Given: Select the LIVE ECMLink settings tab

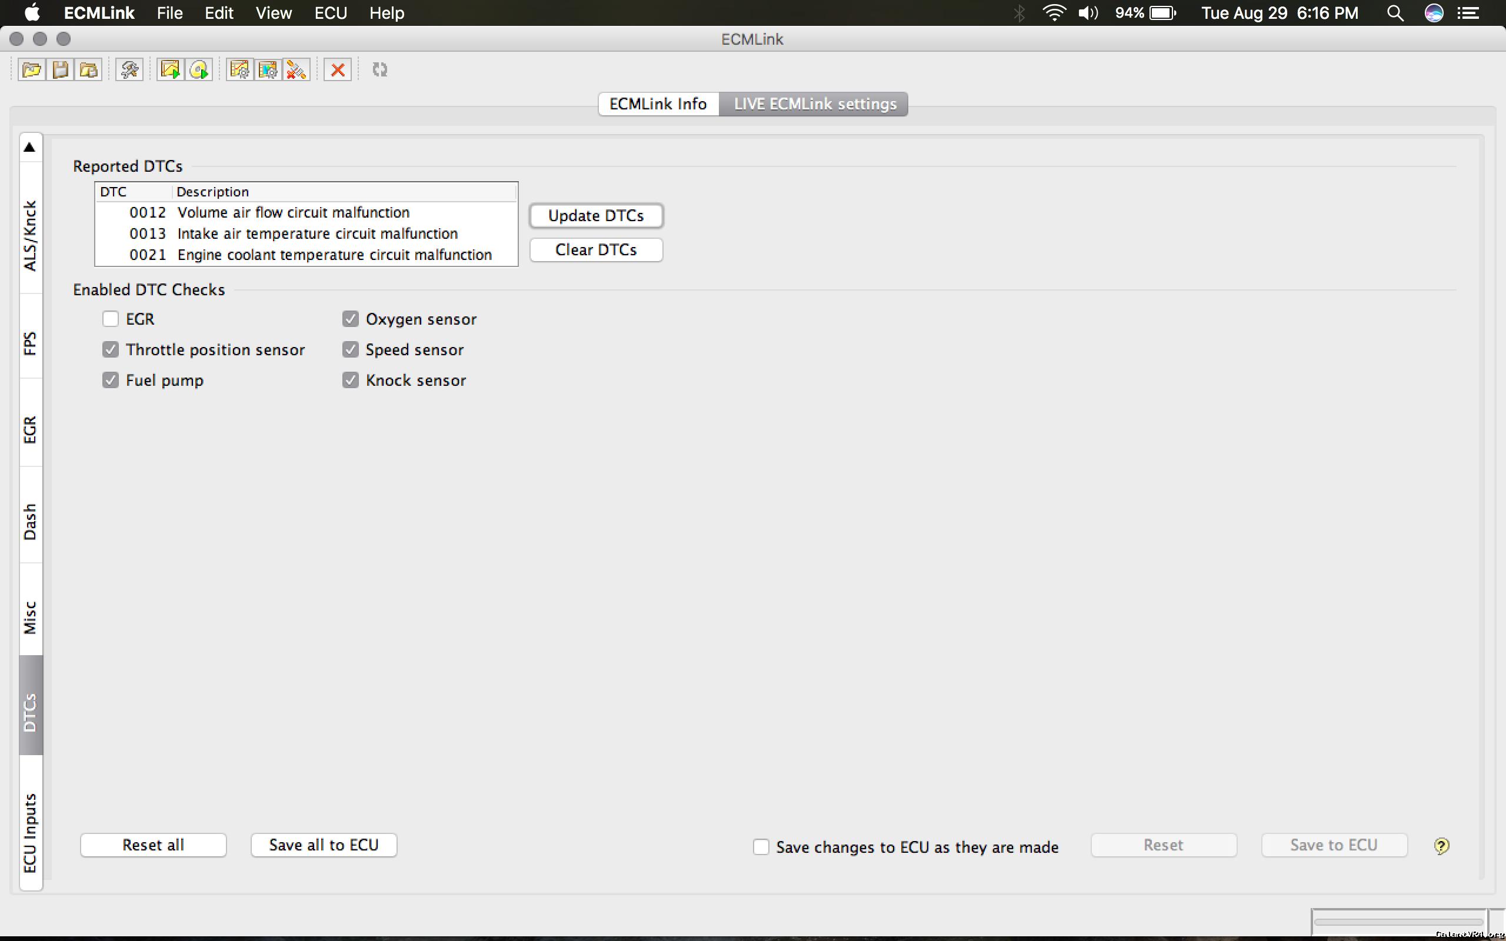Looking at the screenshot, I should pos(815,104).
